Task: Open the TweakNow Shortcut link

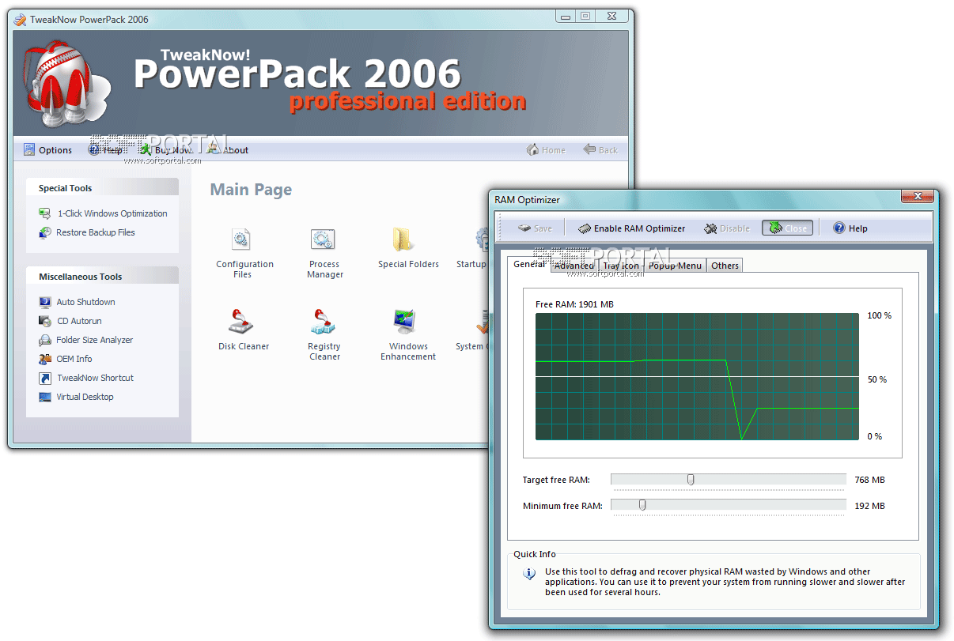Action: (x=95, y=378)
